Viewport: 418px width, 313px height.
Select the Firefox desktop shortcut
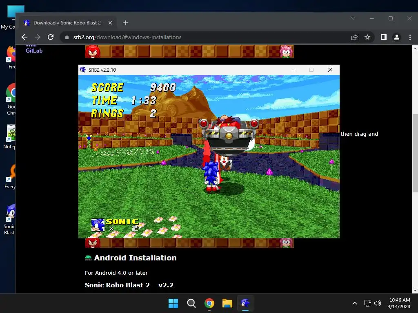[x=11, y=57]
